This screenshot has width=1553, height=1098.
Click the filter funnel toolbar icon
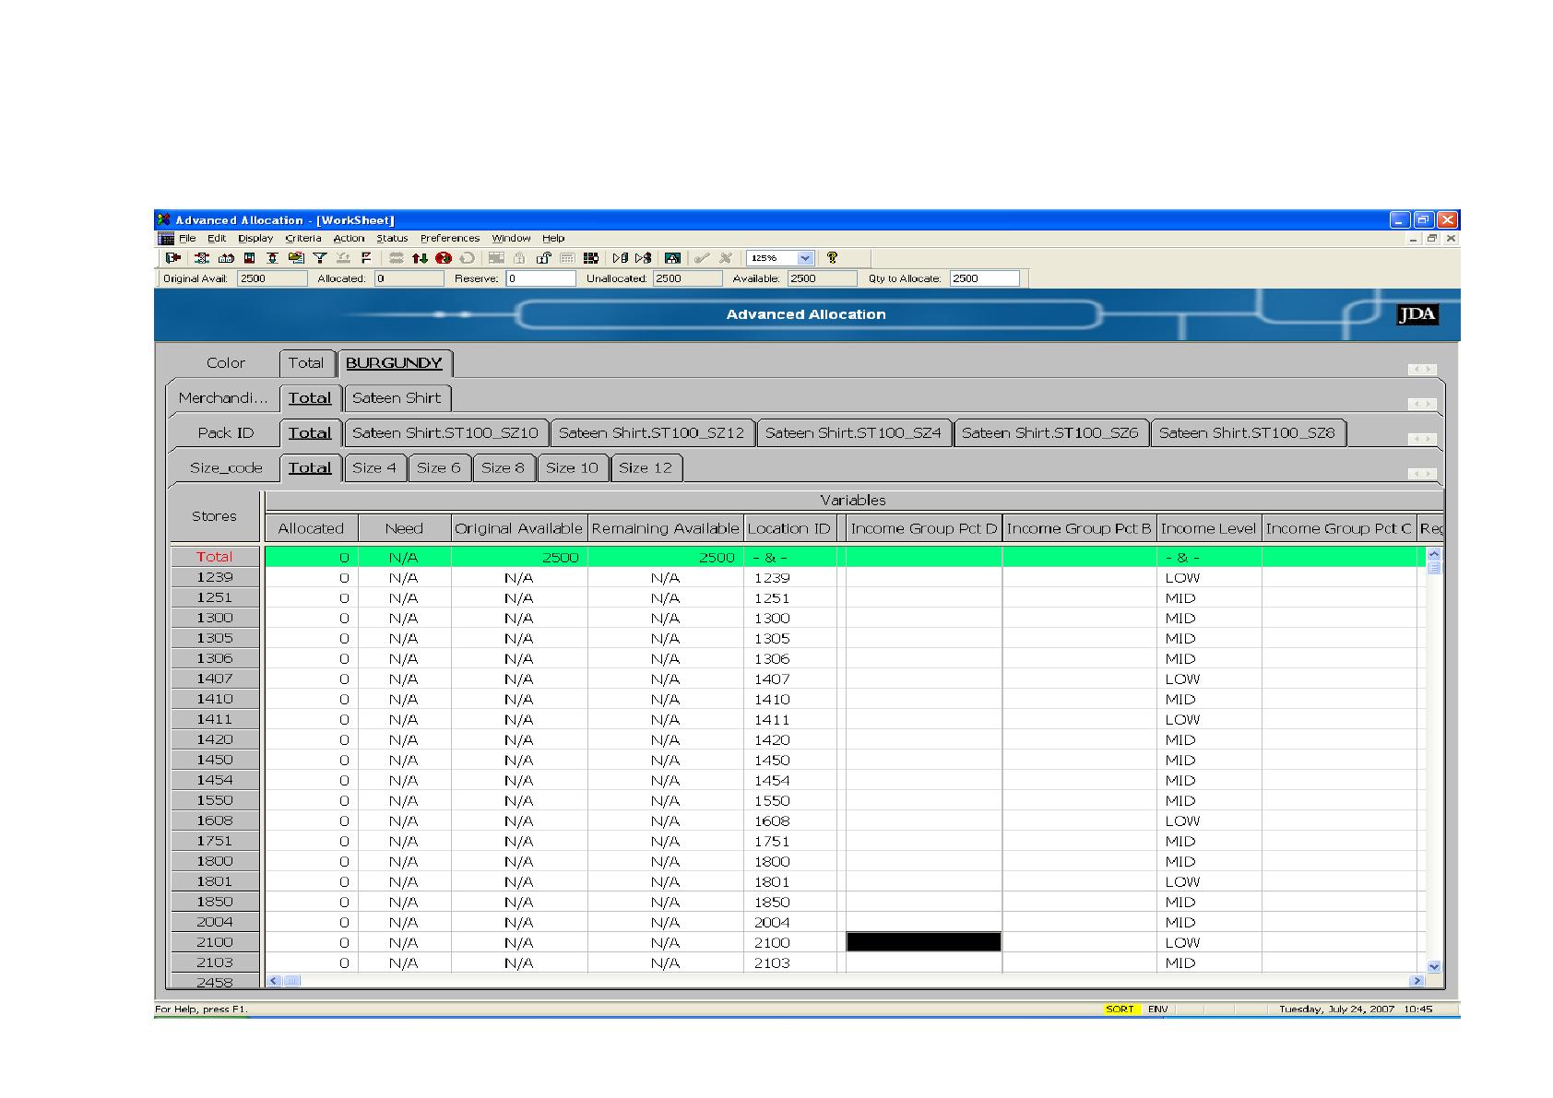[320, 258]
